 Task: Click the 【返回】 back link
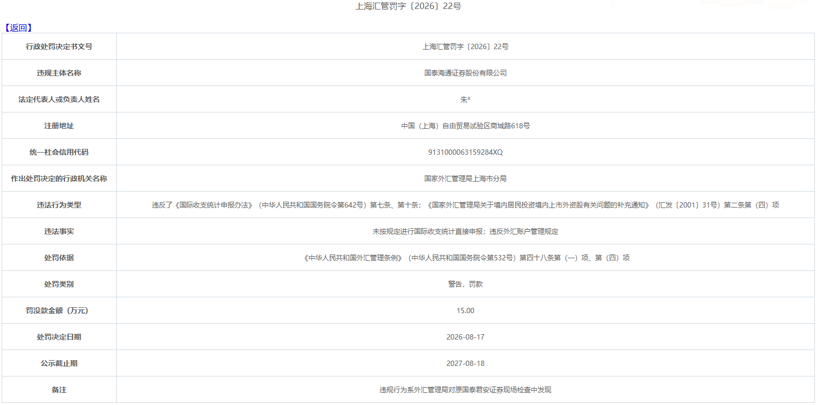18,28
